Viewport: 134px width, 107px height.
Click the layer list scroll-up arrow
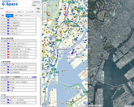tap(40, 18)
